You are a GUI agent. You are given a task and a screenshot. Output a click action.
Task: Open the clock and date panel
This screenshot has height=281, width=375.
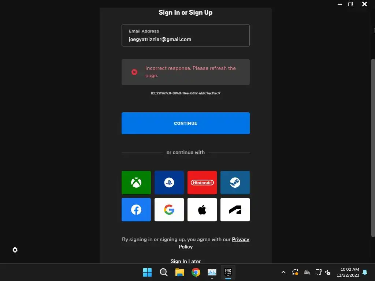click(x=348, y=272)
